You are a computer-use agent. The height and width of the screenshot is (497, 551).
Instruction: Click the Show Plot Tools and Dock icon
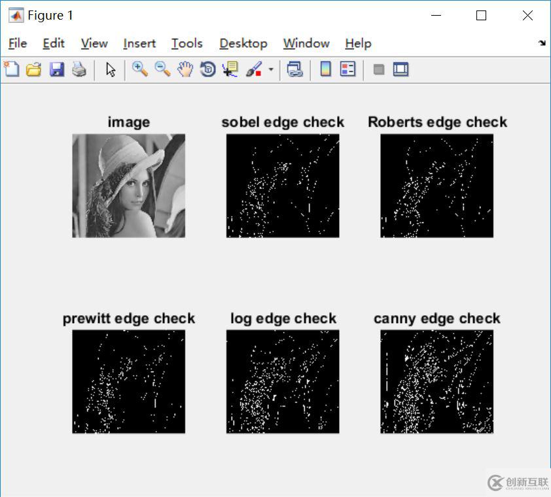coord(400,69)
